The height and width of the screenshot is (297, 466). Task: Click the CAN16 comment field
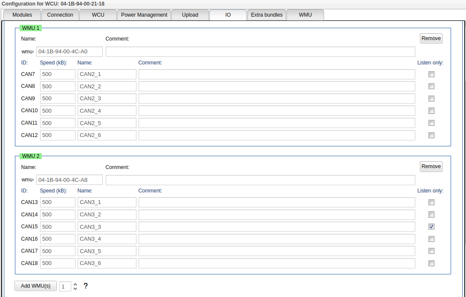click(276, 239)
